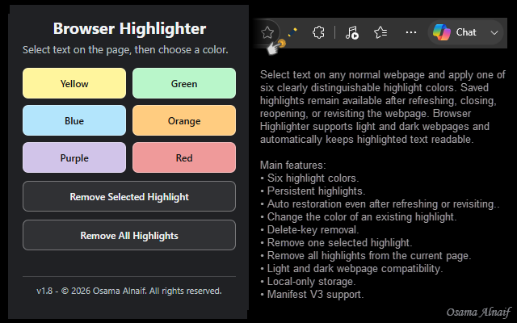The width and height of the screenshot is (517, 323).
Task: Click the Osama Alnaif signature text
Action: 479,313
